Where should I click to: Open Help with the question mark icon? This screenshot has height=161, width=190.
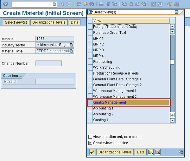pyautogui.click(x=170, y=4)
